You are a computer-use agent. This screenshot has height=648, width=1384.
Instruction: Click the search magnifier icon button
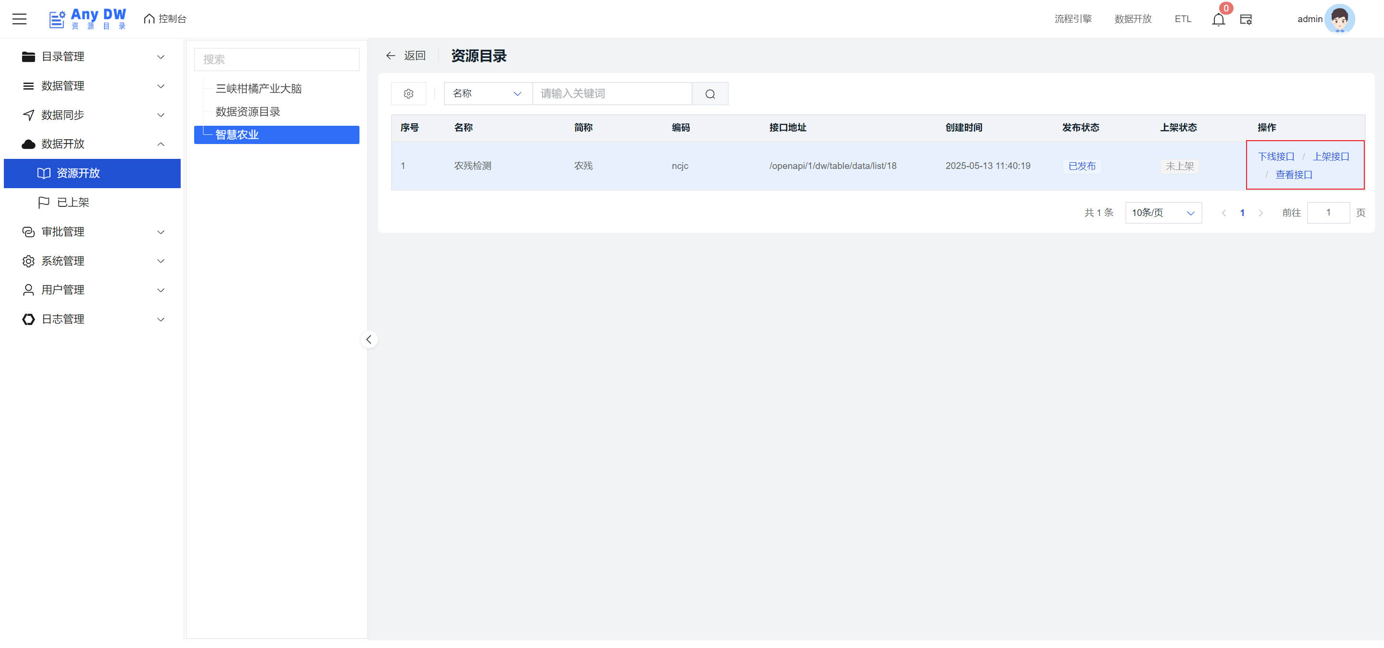(710, 94)
